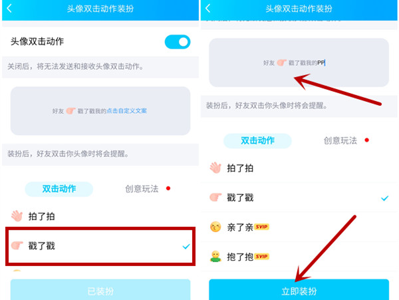399x300 pixels.
Task: Select the 双击动作 tab on left screen
Action: tap(59, 189)
